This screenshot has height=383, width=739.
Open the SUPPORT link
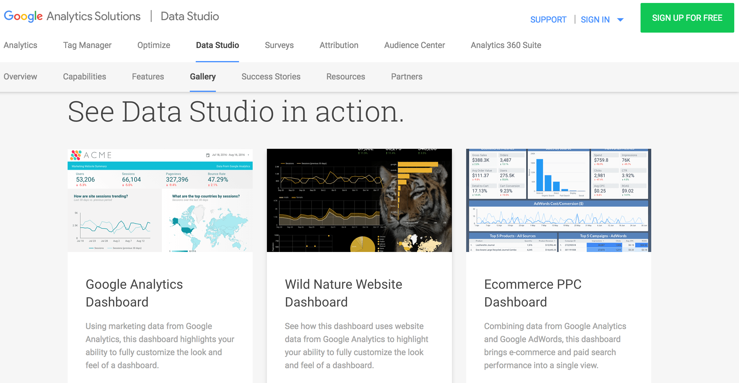pyautogui.click(x=548, y=20)
